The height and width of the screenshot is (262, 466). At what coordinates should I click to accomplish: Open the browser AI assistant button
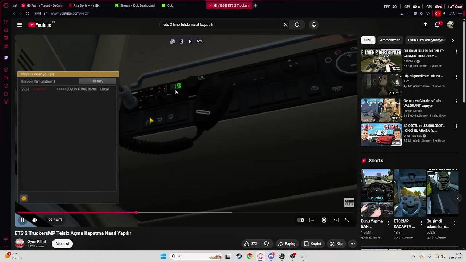[x=453, y=13]
